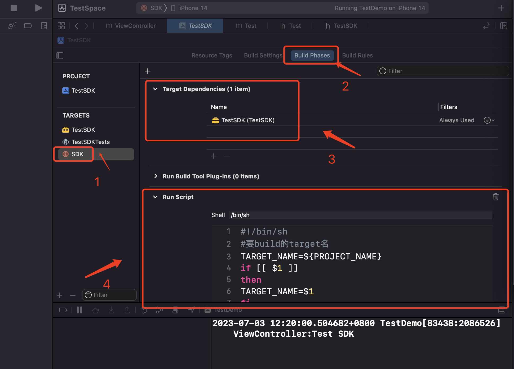
Task: Click the targets Filter field
Action: point(109,295)
